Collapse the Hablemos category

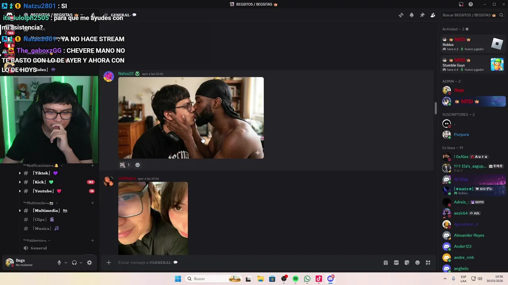37,240
